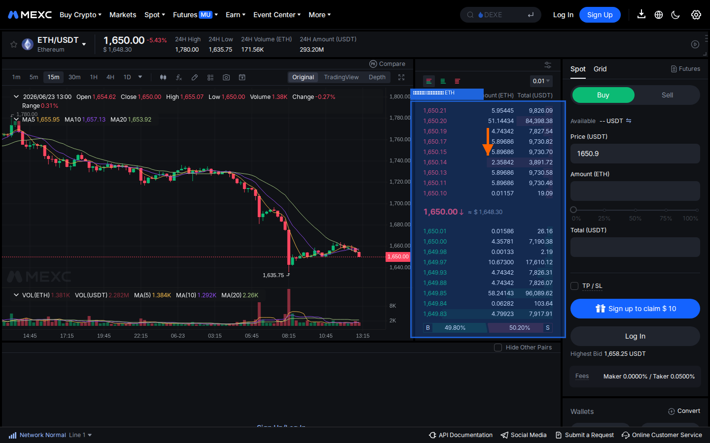Take a chart snapshot with camera icon
The height and width of the screenshot is (443, 710).
pos(226,77)
